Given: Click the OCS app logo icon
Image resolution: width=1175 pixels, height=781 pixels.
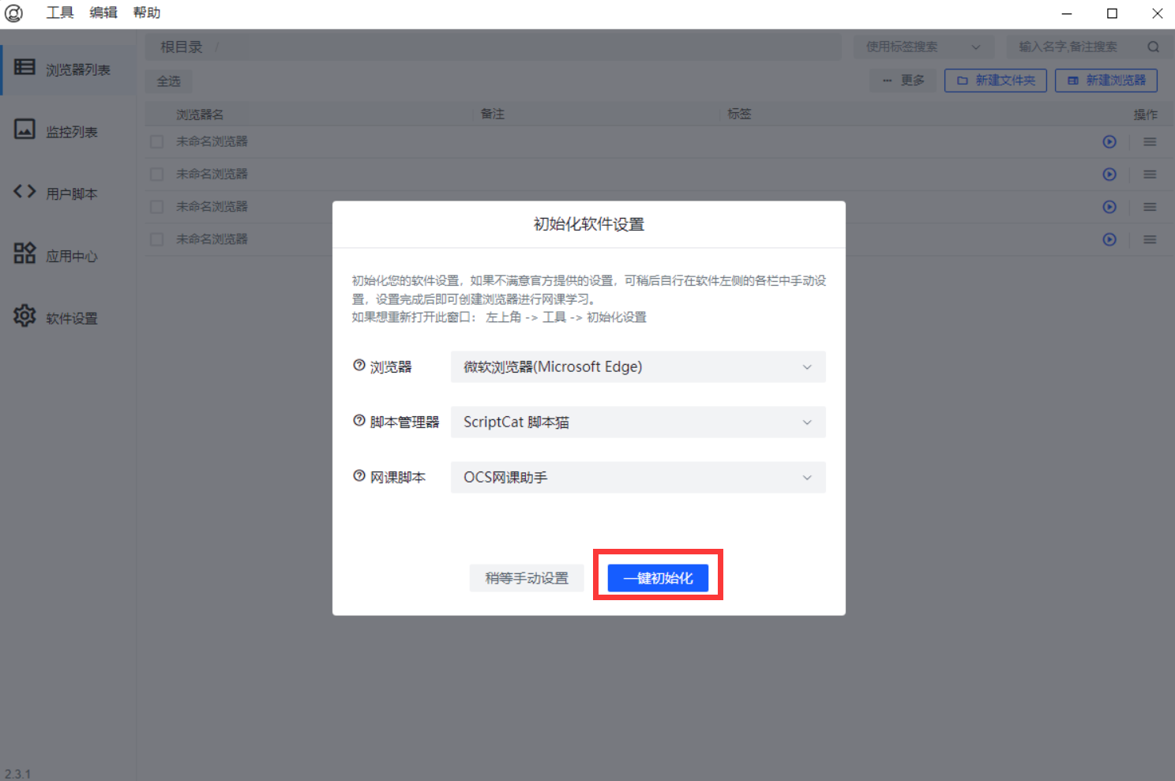Looking at the screenshot, I should click(x=14, y=13).
